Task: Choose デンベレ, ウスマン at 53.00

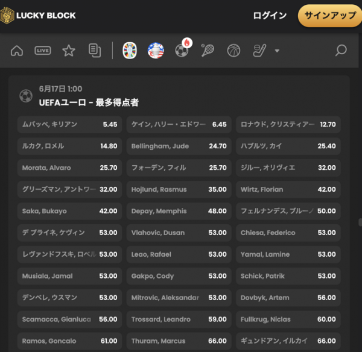Action: coord(69,298)
